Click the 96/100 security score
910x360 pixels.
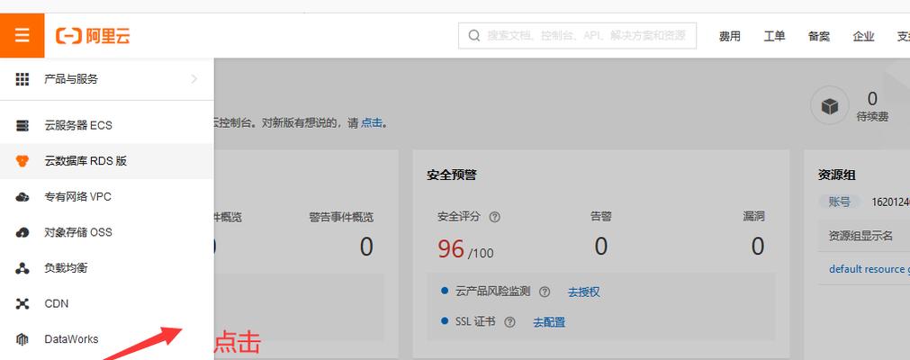click(465, 249)
